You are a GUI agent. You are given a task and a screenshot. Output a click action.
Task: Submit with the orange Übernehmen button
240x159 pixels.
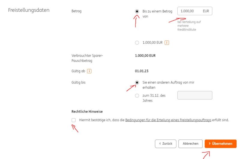pos(220,144)
